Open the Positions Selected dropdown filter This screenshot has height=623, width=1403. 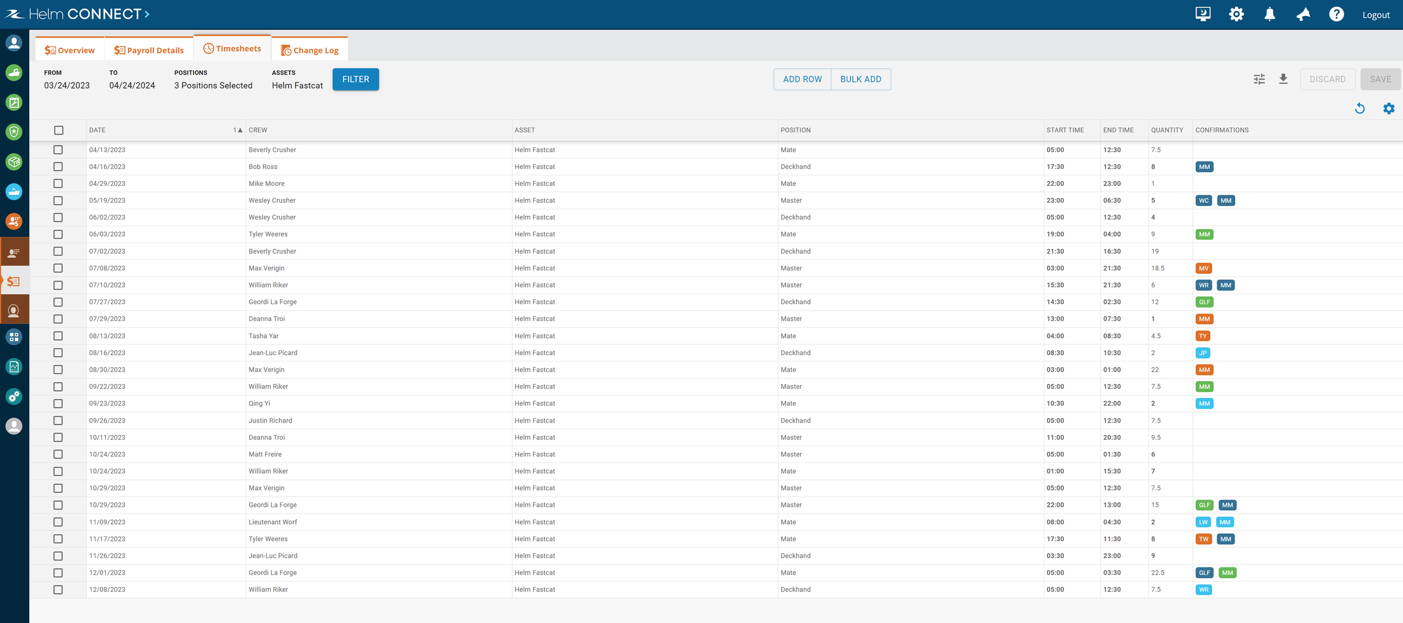(213, 85)
